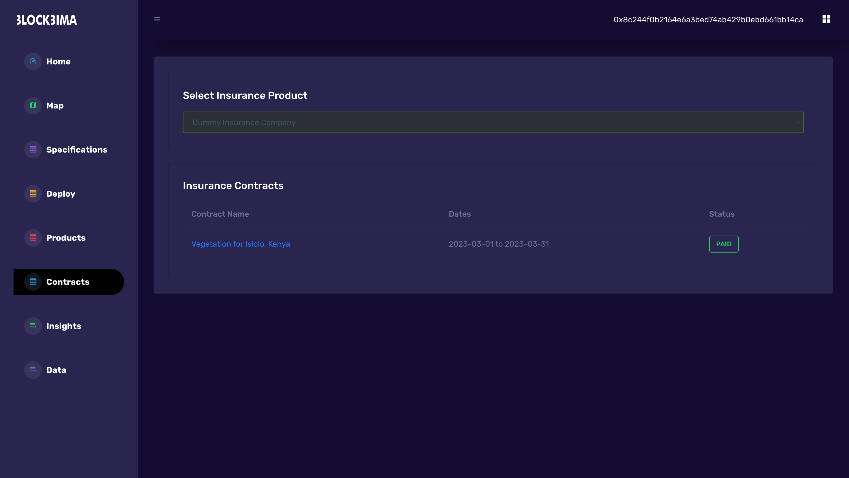Image resolution: width=849 pixels, height=478 pixels.
Task: Click the green Insights list icon
Action: pos(33,326)
